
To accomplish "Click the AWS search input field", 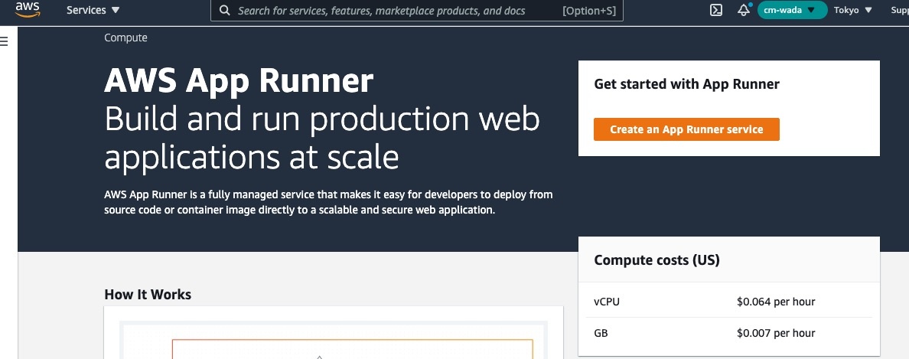I will click(417, 11).
